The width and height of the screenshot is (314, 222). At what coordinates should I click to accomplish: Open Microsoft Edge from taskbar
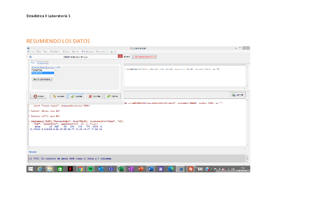click(x=171, y=169)
